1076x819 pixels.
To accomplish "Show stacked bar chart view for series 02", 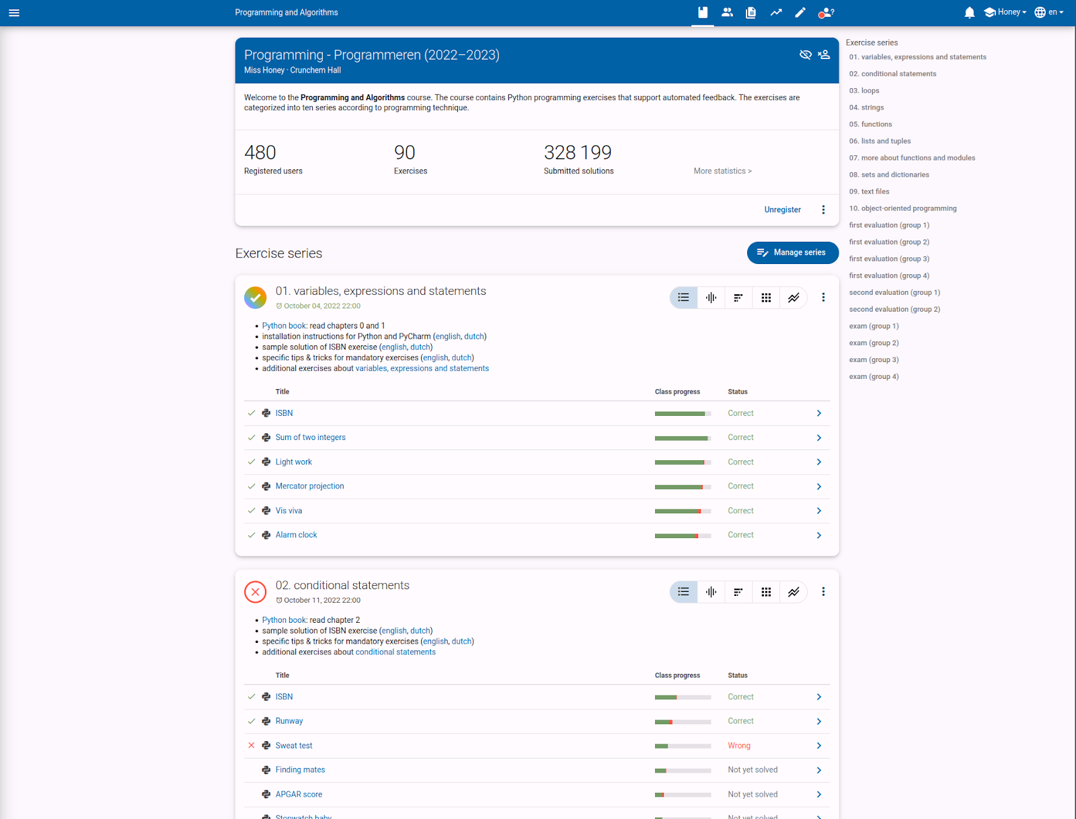I will pos(738,592).
